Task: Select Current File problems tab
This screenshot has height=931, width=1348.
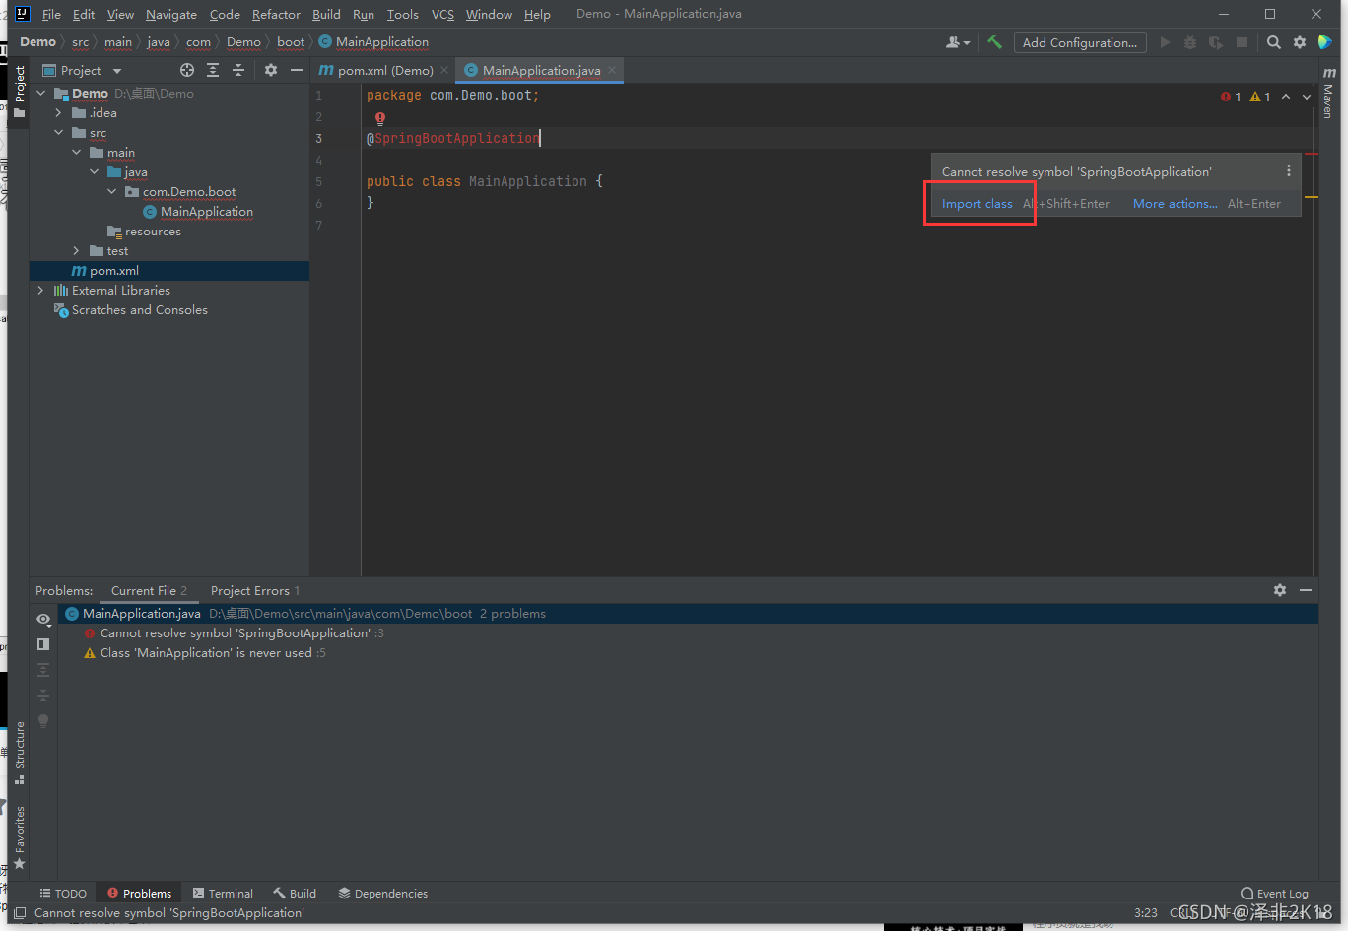Action: tap(149, 591)
